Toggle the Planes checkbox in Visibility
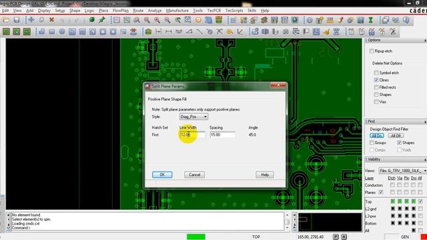This screenshot has width=427, height=240. coord(381,193)
